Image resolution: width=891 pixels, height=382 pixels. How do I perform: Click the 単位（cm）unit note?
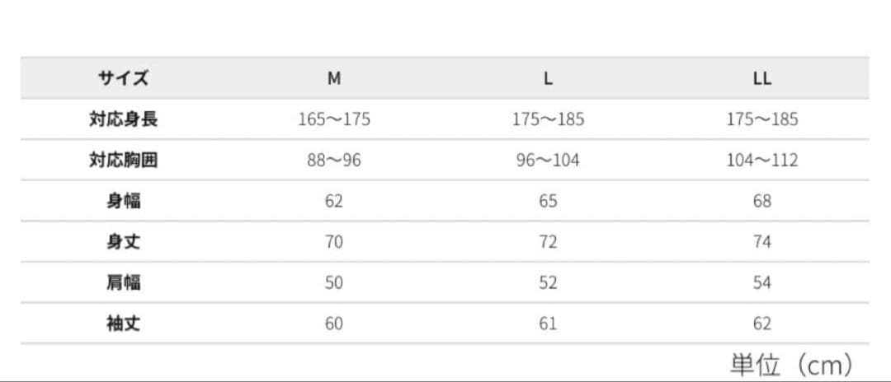[791, 366]
